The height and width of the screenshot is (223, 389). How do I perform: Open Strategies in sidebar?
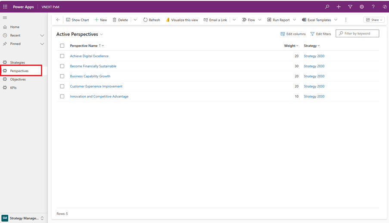[x=17, y=63]
